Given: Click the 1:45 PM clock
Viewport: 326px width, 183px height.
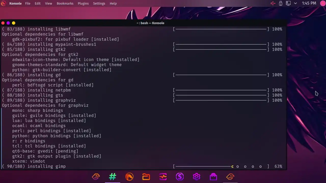Looking at the screenshot, I should (x=309, y=3).
